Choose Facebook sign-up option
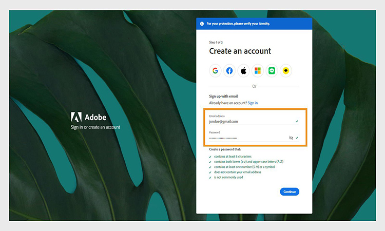The image size is (385, 231). coord(229,71)
